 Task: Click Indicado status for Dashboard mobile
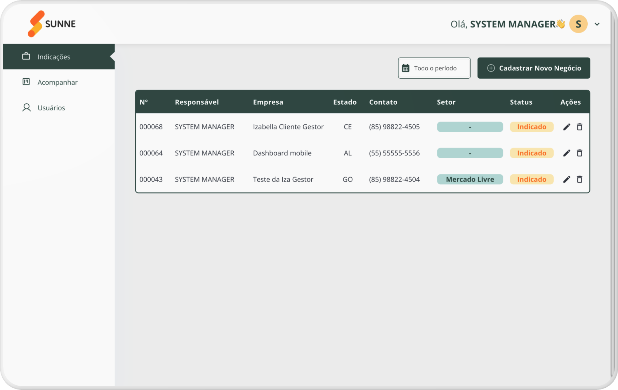point(532,153)
